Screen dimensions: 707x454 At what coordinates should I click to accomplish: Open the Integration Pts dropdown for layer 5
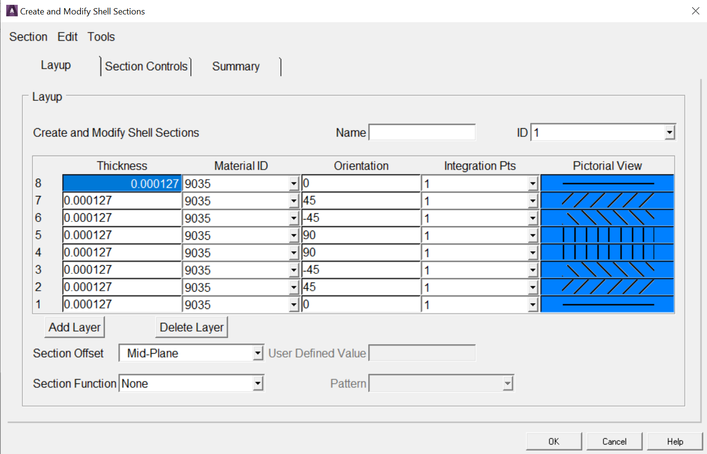pyautogui.click(x=532, y=235)
